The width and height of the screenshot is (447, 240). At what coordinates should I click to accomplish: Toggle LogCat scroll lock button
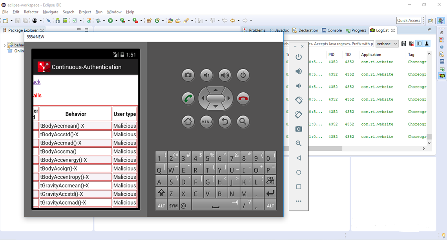coord(427,44)
